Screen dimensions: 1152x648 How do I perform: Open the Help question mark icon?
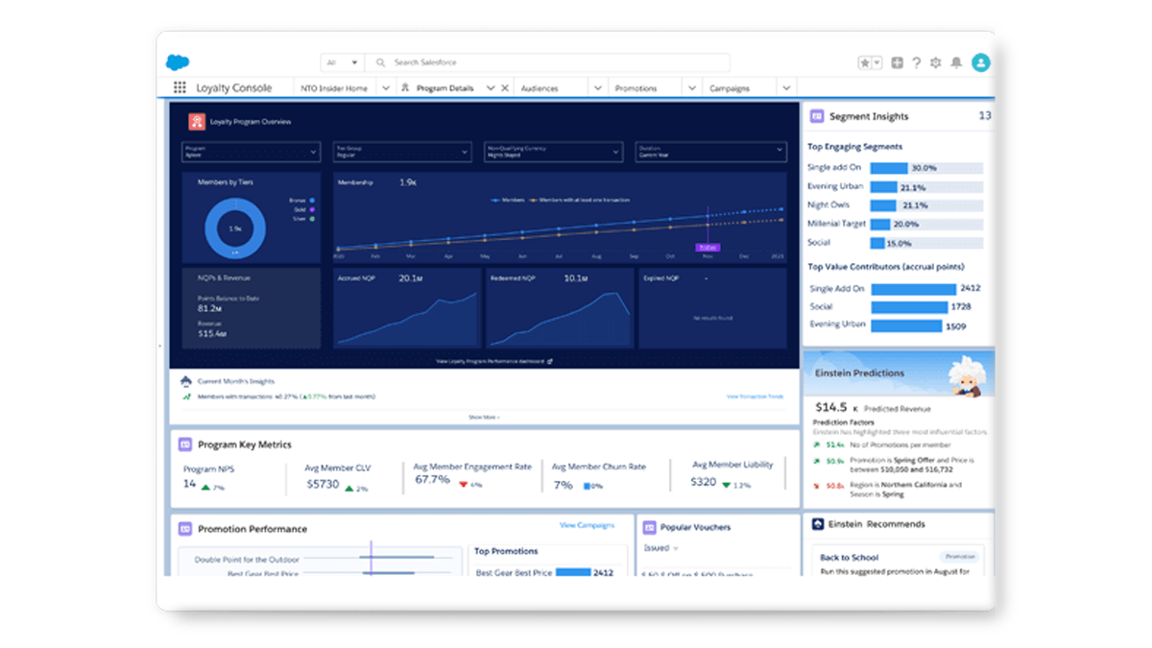click(x=917, y=63)
